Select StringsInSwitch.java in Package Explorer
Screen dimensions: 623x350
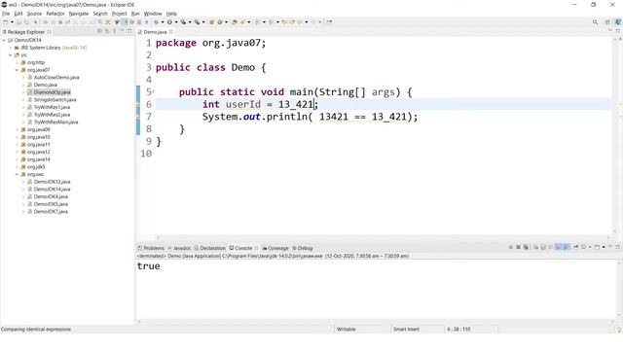point(55,99)
